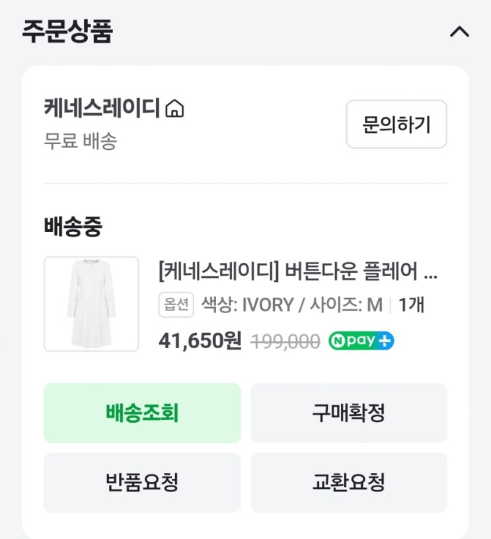Open store home icon beside 케네스레이디
The width and height of the screenshot is (491, 539).
pos(174,108)
